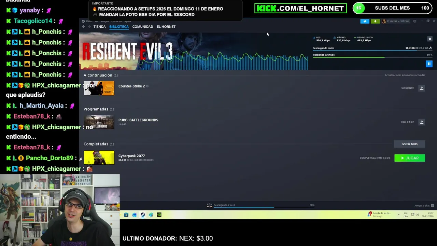This screenshot has height=246, width=437.
Task: Expand the El Hornet account dropdown
Action: tap(395, 21)
